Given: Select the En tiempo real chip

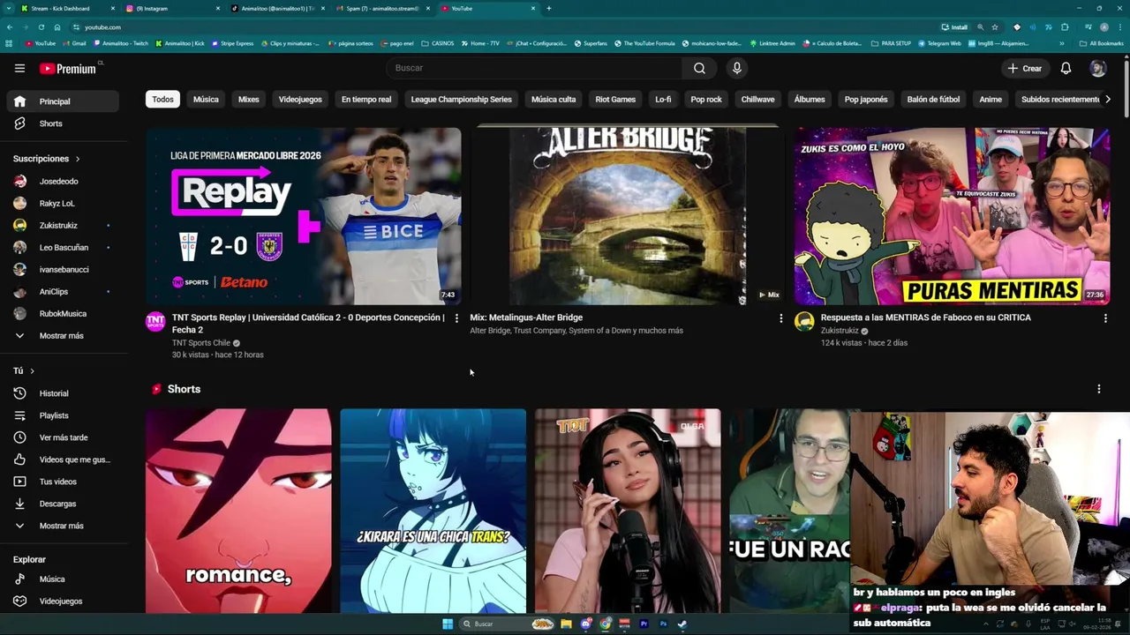Looking at the screenshot, I should (x=366, y=100).
